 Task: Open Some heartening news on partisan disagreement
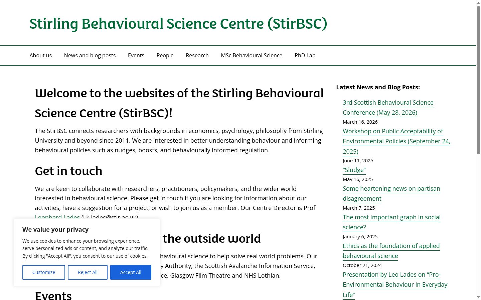click(x=391, y=193)
